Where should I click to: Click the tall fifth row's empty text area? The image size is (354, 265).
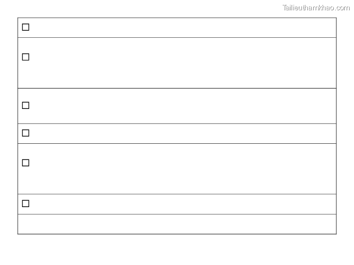point(182,169)
